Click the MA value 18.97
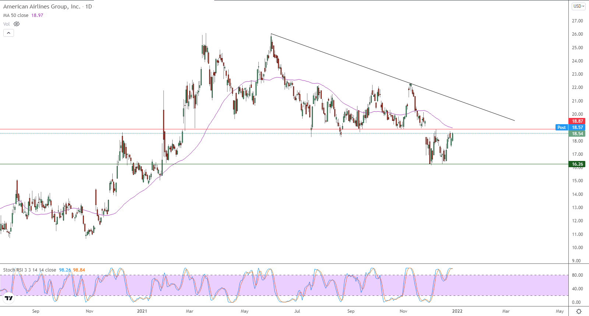 pyautogui.click(x=37, y=15)
